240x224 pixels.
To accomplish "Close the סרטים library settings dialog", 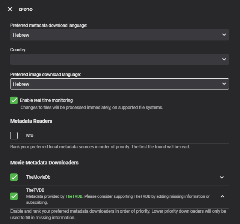I will [x=10, y=9].
